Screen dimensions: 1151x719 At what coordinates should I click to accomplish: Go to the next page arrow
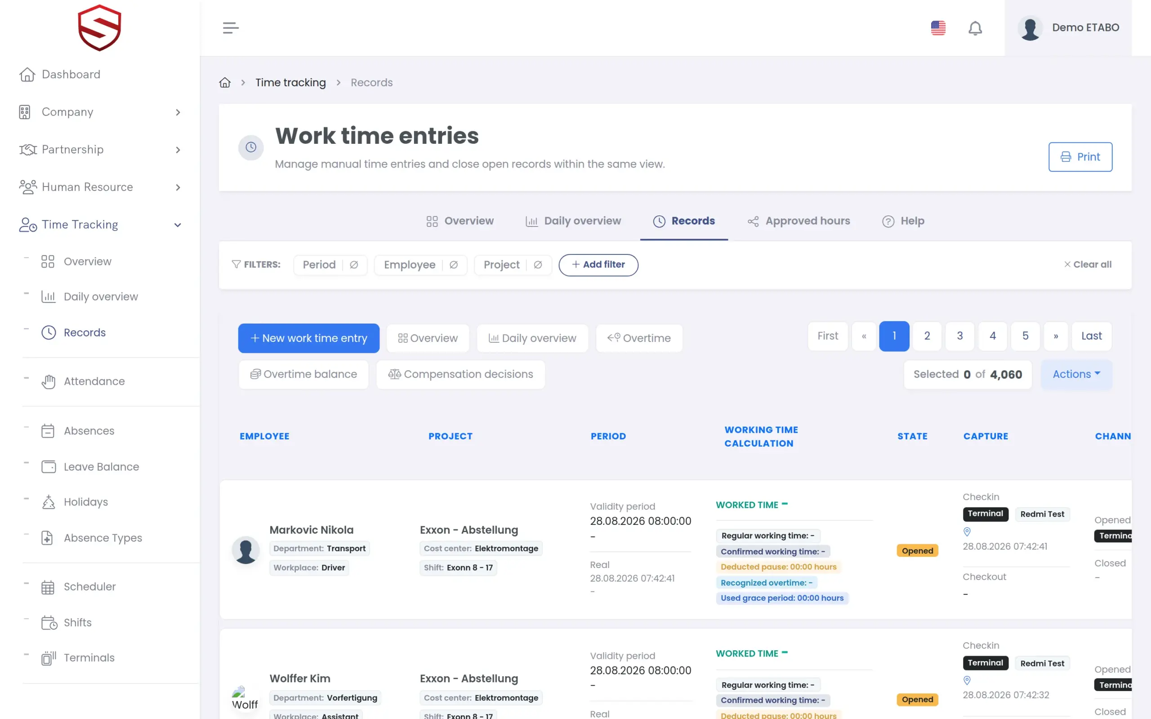pos(1055,336)
